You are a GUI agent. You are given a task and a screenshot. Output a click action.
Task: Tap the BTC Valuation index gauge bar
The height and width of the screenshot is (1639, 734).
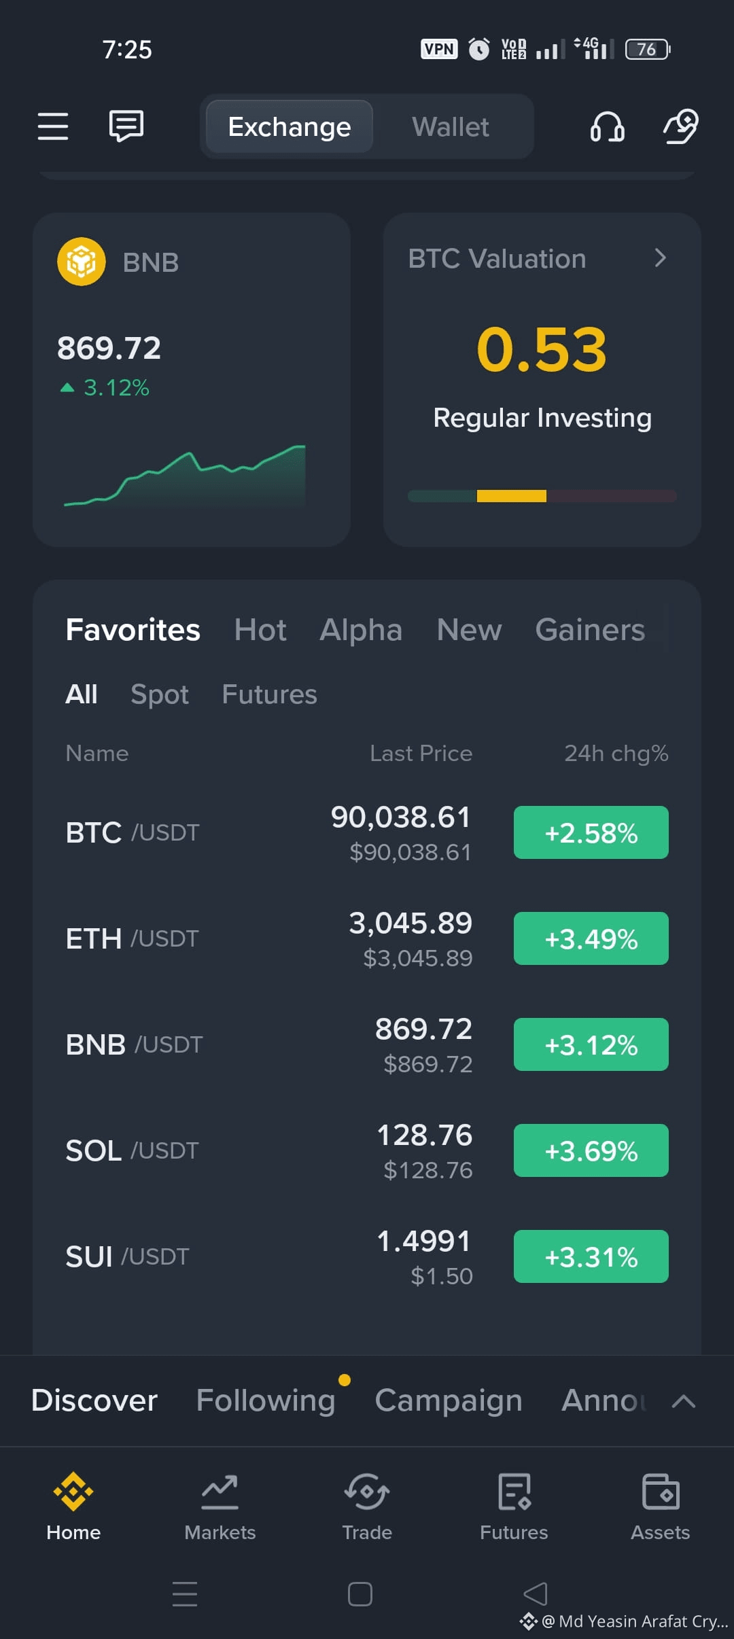tap(542, 496)
